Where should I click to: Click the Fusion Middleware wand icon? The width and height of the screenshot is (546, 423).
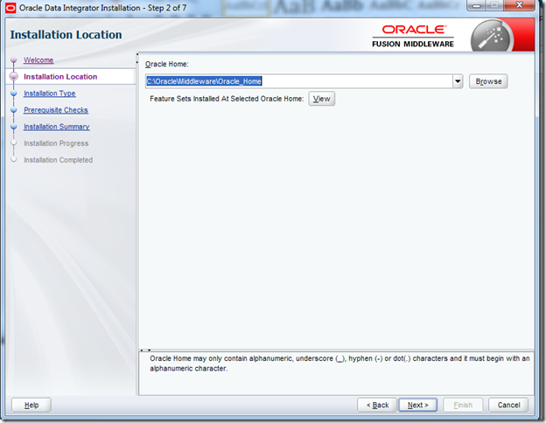coord(492,38)
